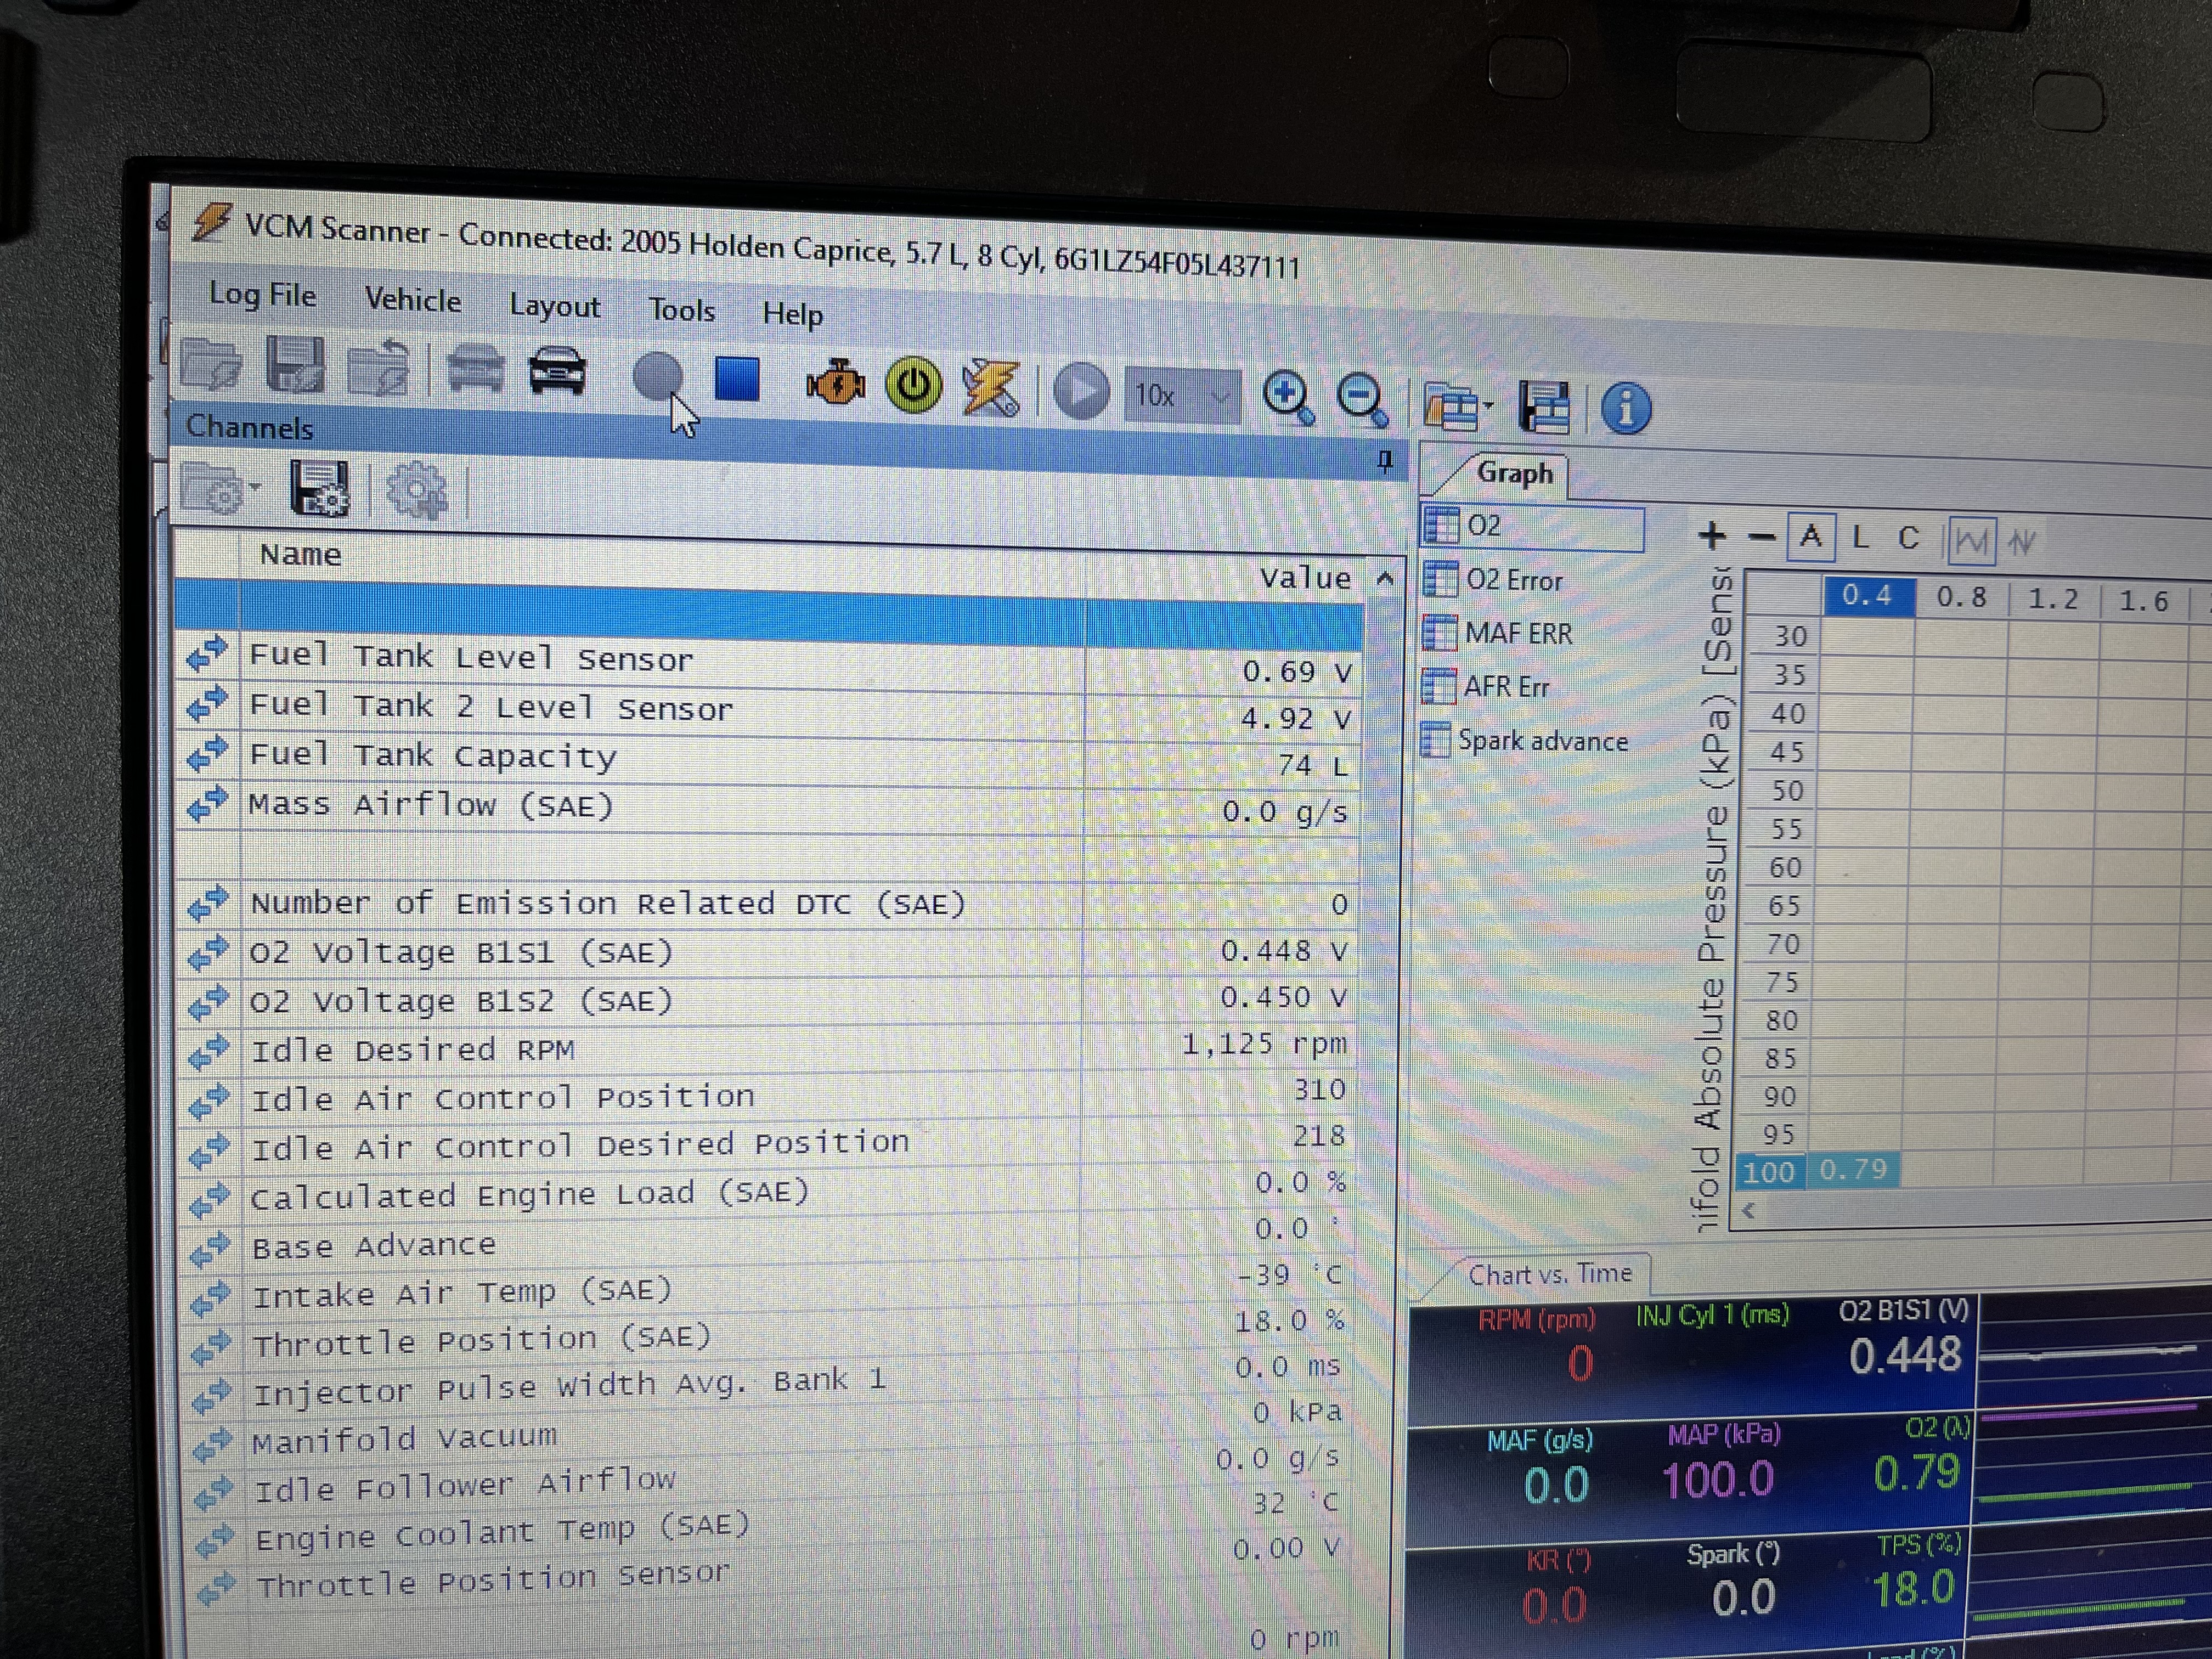
Task: Open the Help menu
Action: [793, 314]
